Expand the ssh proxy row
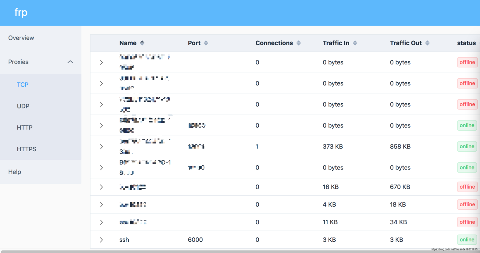The image size is (480, 253). point(101,240)
